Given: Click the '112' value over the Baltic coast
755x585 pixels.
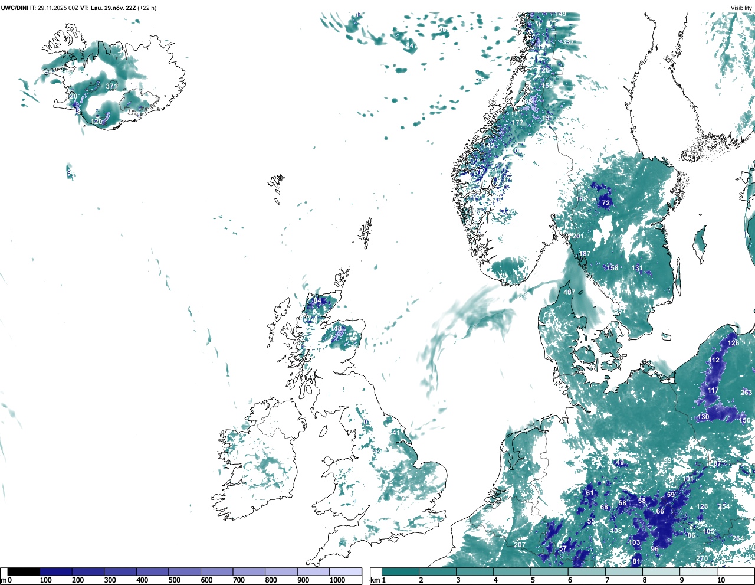Looking at the screenshot, I should tap(715, 360).
